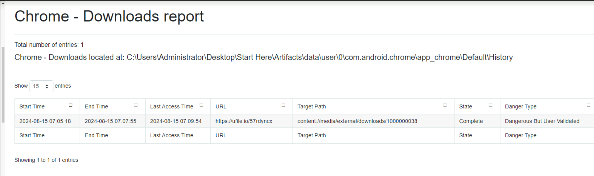This screenshot has width=594, height=176.
Task: Click the Showing 1 to 1 entries text
Action: tap(46, 160)
